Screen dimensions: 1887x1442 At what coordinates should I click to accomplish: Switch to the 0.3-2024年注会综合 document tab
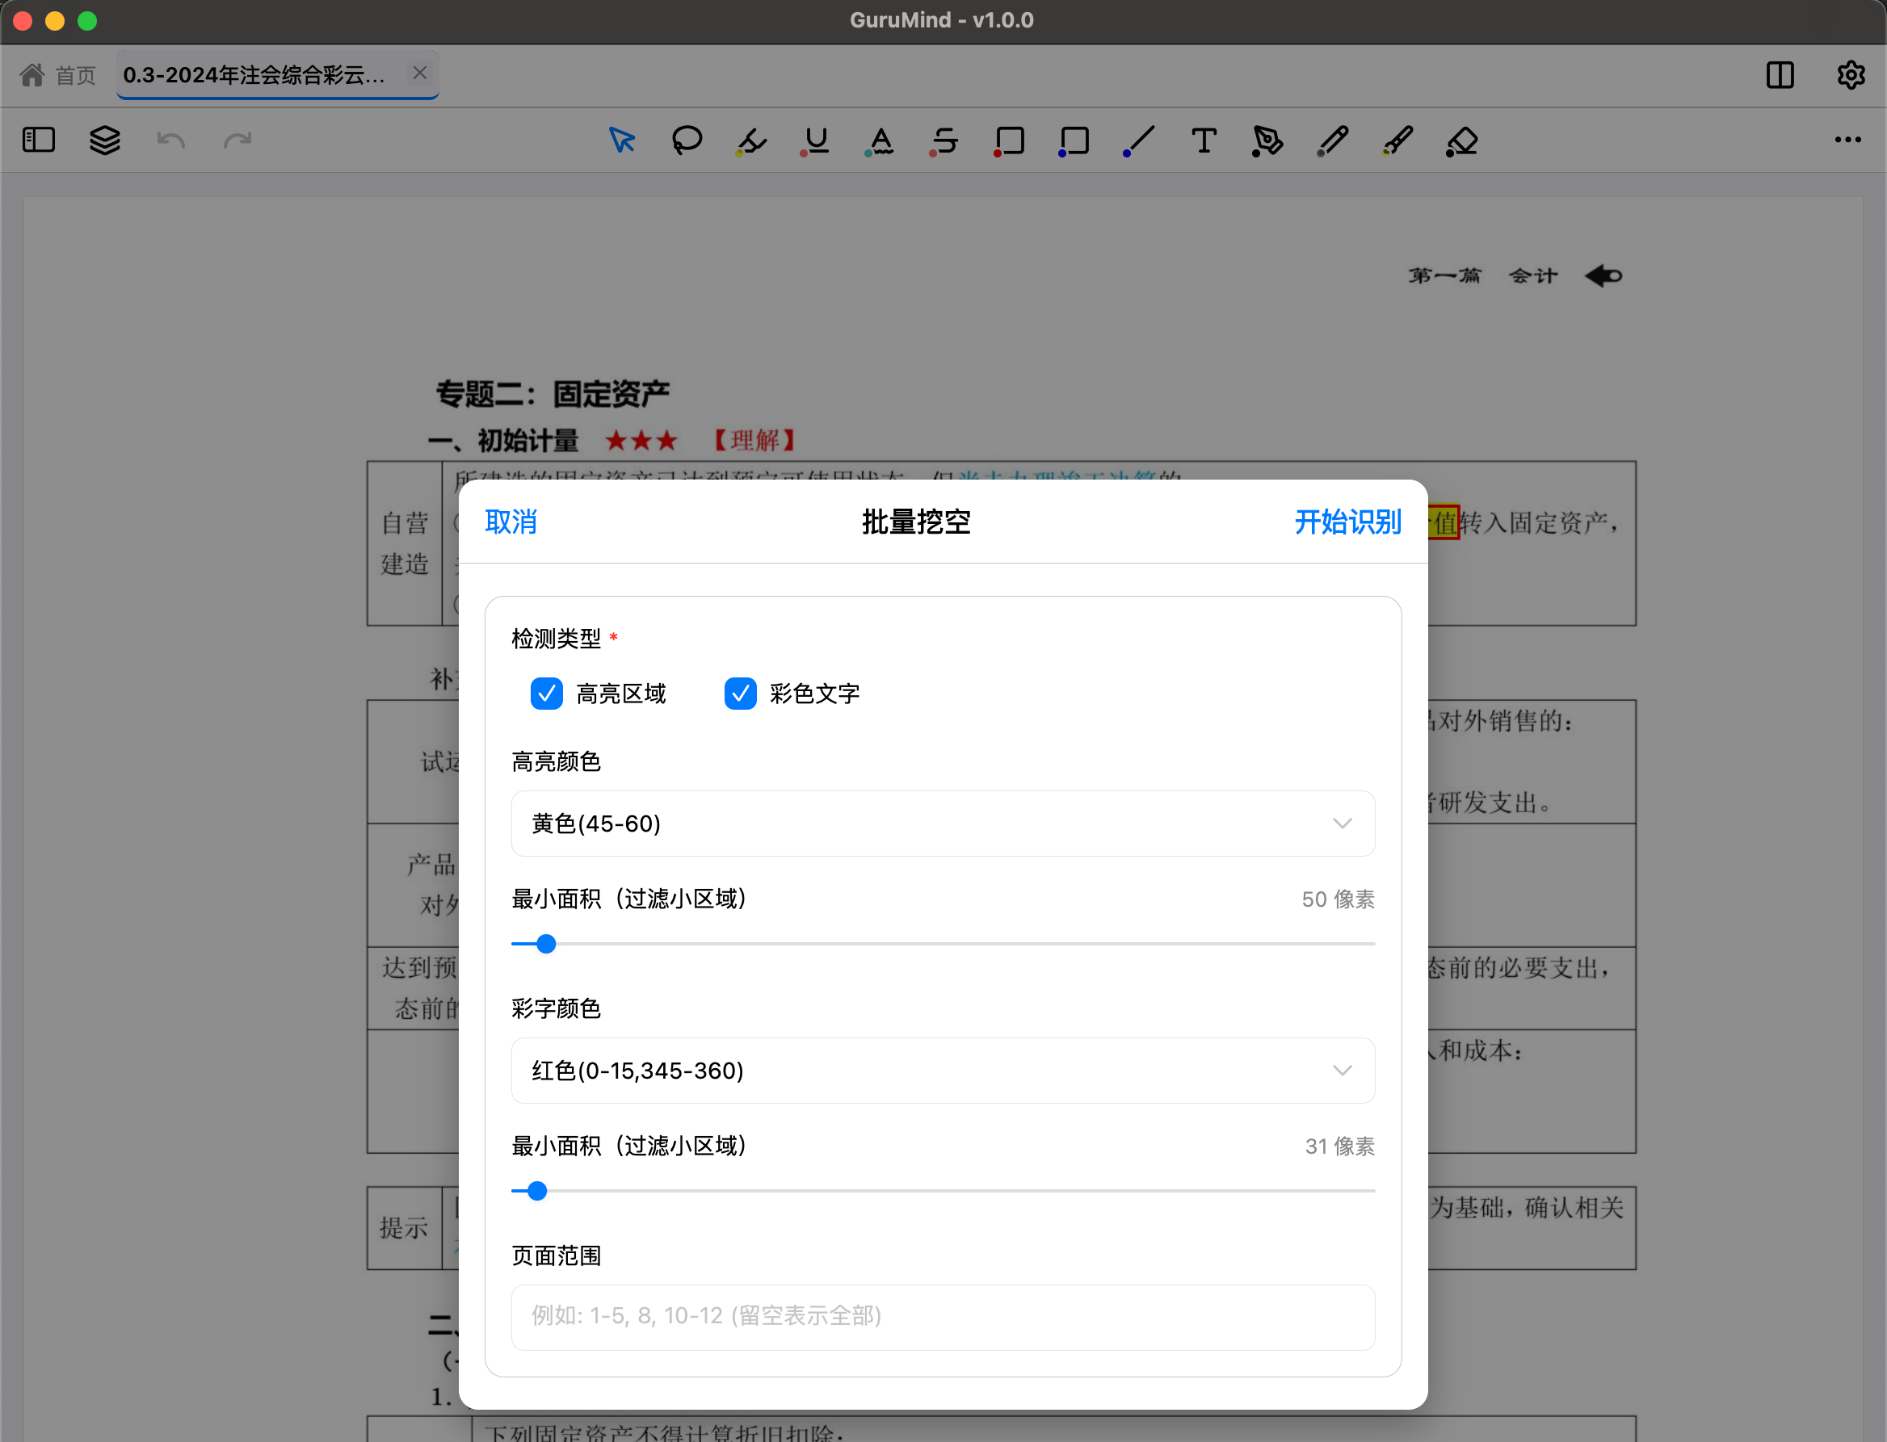point(255,74)
